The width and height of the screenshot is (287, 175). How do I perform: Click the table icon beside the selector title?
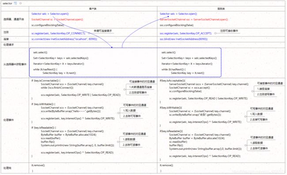[15, 3]
